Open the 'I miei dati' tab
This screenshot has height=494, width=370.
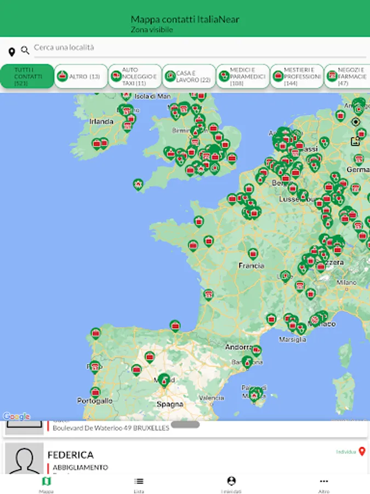coord(231,485)
